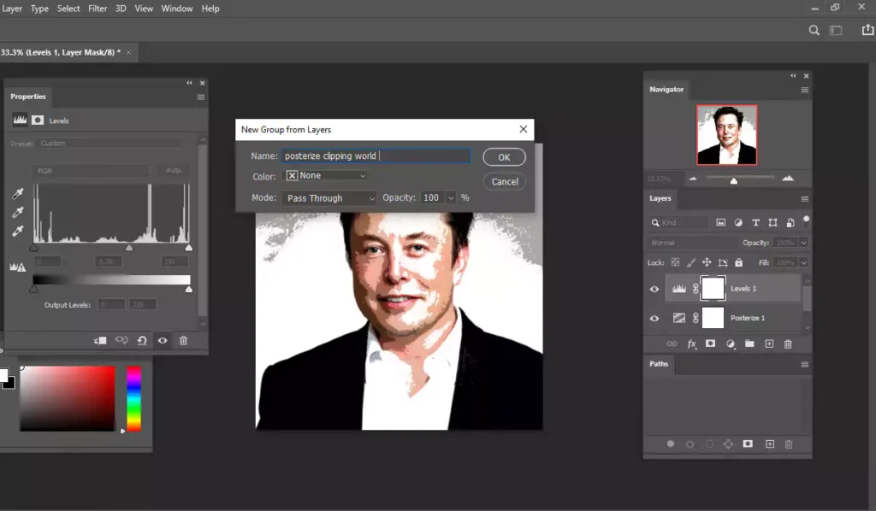876x511 pixels.
Task: Filter layers by pixel layer icon
Action: [720, 222]
